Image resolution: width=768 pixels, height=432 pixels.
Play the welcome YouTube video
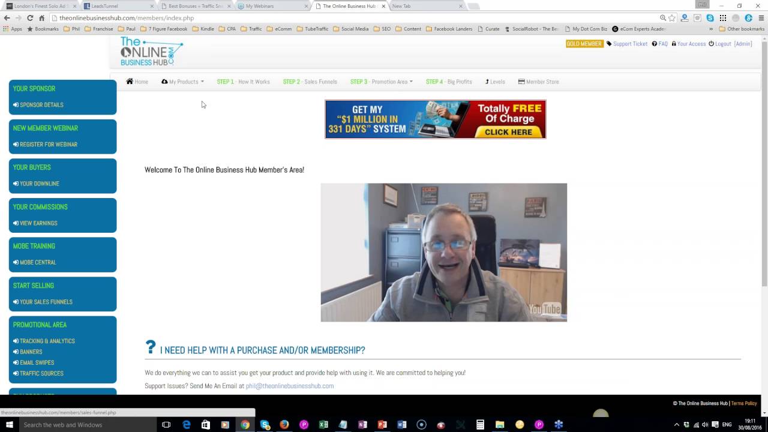click(443, 253)
